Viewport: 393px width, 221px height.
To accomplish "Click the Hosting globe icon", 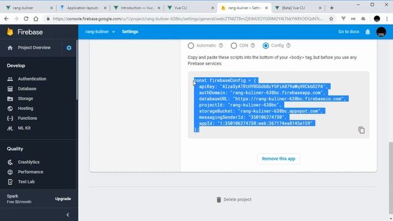I will [10, 109].
